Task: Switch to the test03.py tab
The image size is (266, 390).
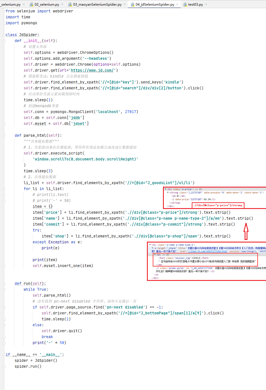Action: coord(195,5)
